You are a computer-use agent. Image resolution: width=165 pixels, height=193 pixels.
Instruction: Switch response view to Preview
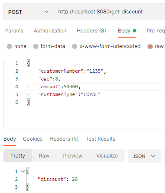[73, 156]
